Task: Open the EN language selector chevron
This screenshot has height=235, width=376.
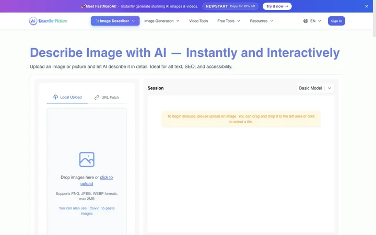Action: coord(320,21)
